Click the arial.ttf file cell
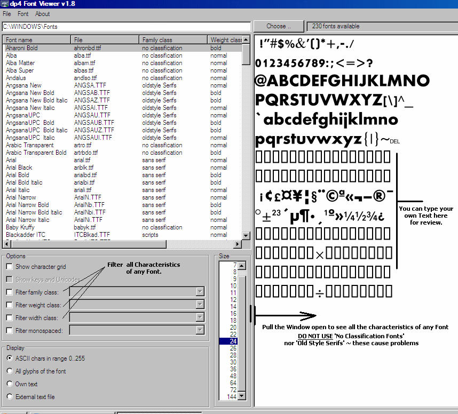Viewport: 458px width, 414px height. [82, 160]
